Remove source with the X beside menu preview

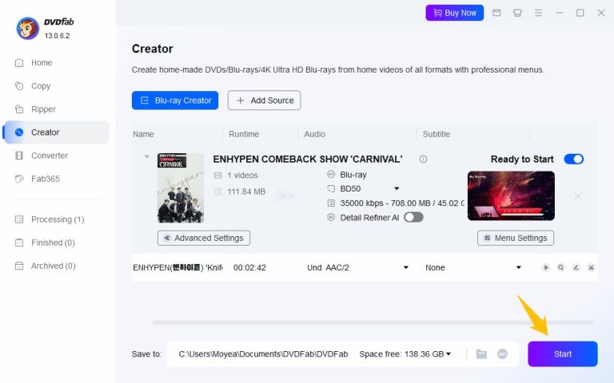pyautogui.click(x=577, y=195)
